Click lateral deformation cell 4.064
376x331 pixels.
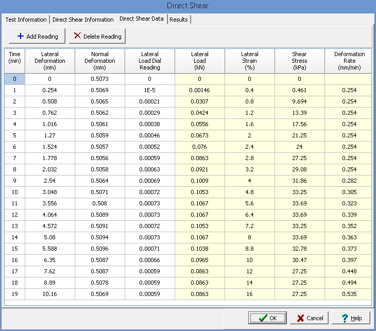click(x=50, y=215)
